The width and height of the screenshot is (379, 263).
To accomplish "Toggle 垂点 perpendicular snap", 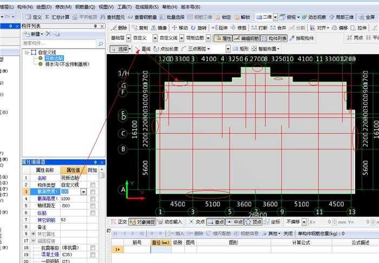I will tap(216, 222).
